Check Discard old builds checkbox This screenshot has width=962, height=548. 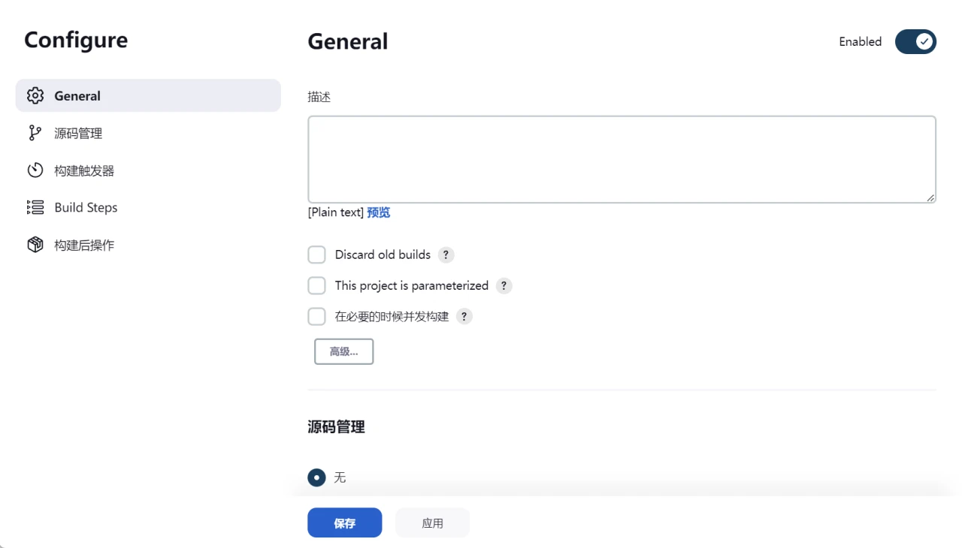point(317,255)
